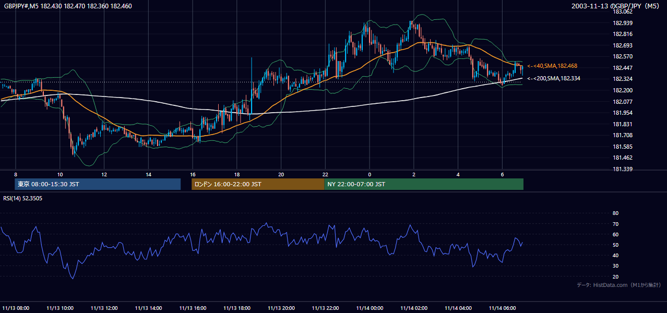Click the RSI(14) 52.3505 indicator label
Viewport: 667px width, 313px height.
pyautogui.click(x=23, y=198)
